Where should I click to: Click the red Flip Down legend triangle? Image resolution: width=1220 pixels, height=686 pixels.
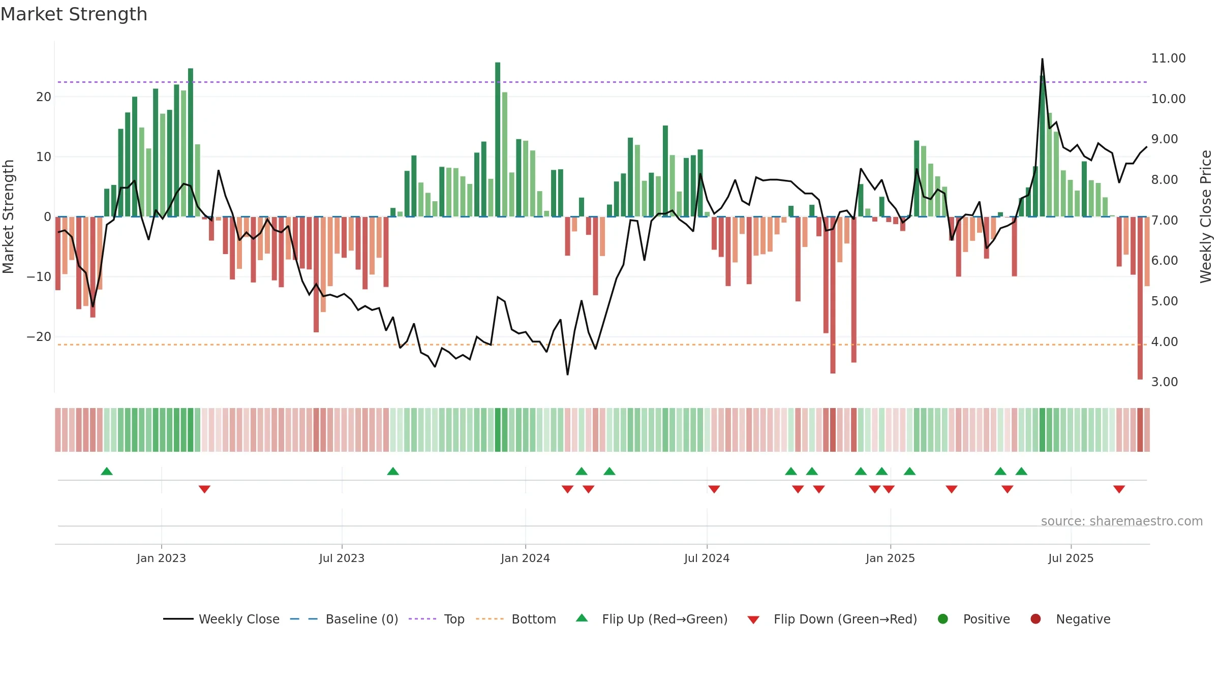753,620
